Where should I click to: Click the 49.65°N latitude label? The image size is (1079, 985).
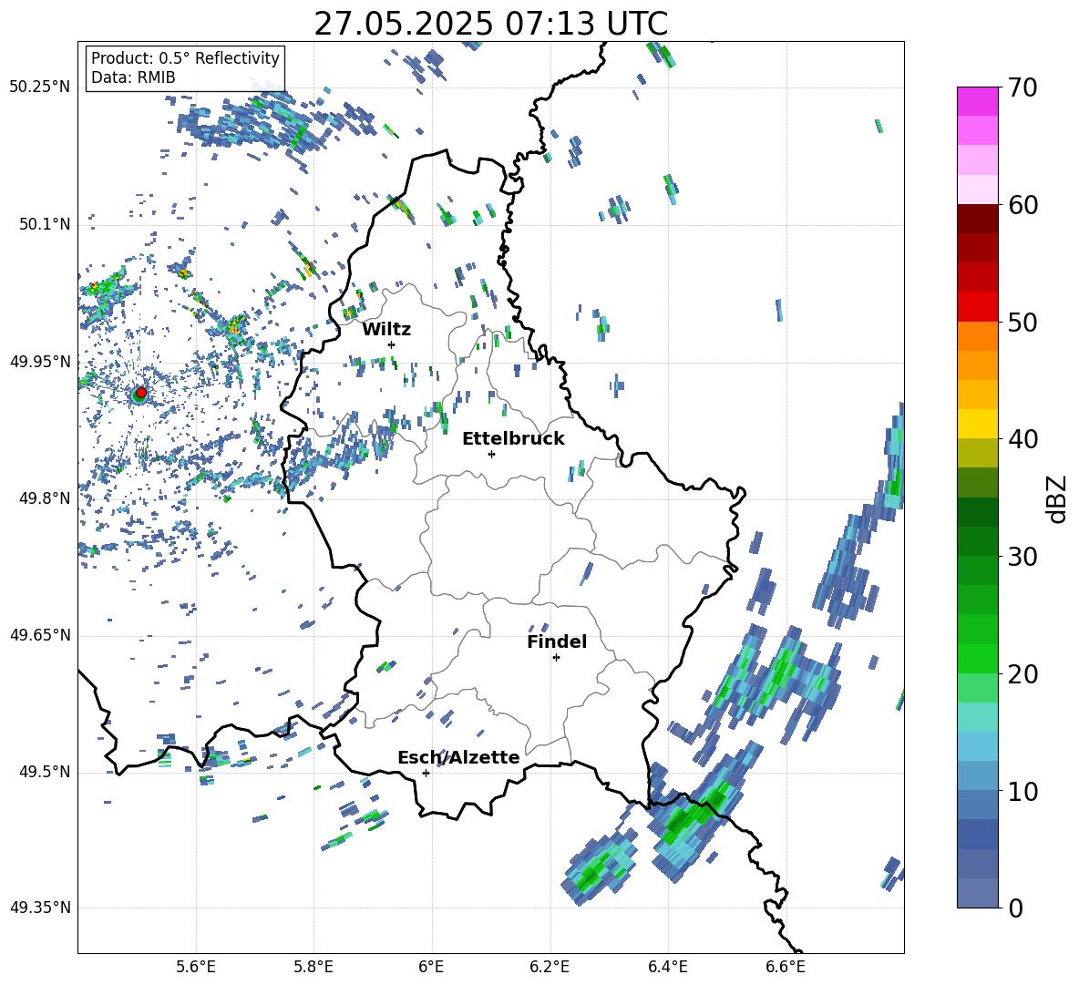pyautogui.click(x=40, y=635)
